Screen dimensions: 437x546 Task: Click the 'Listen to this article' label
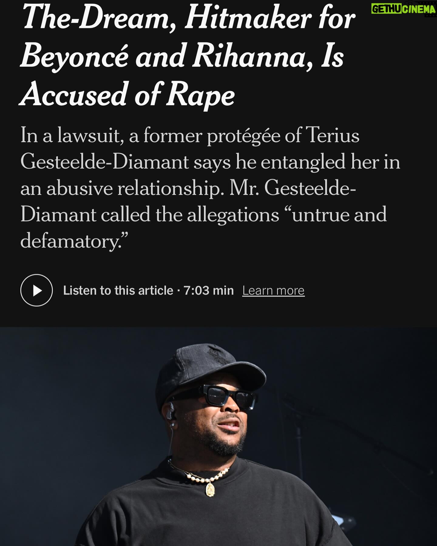(118, 291)
